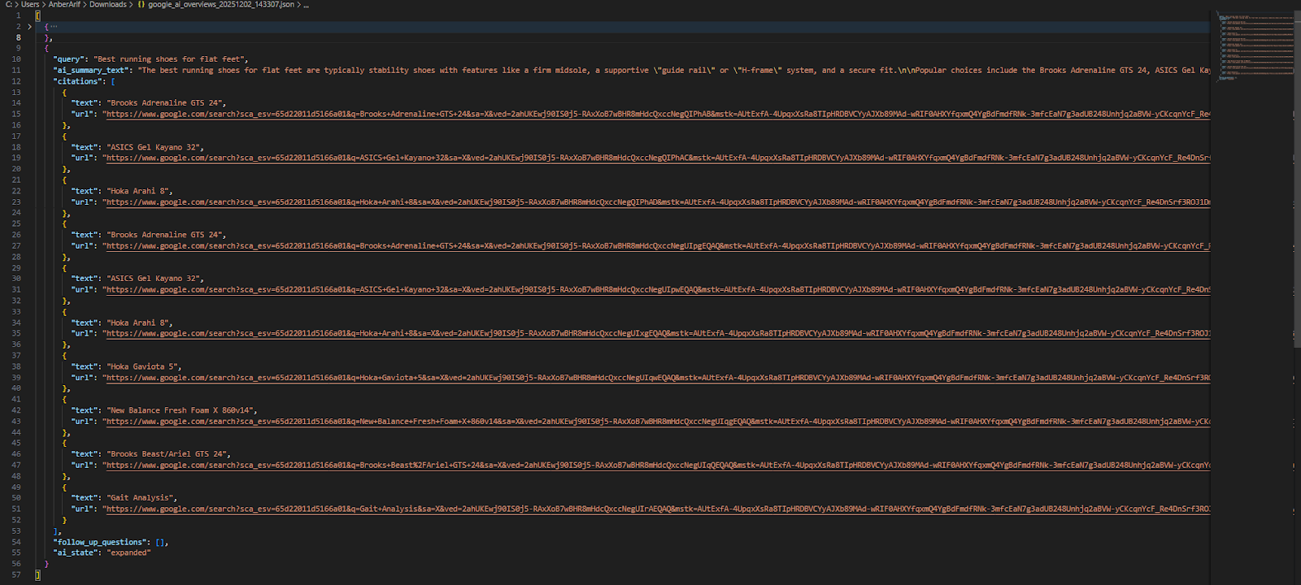Click the "query" key on line 10

69,59
